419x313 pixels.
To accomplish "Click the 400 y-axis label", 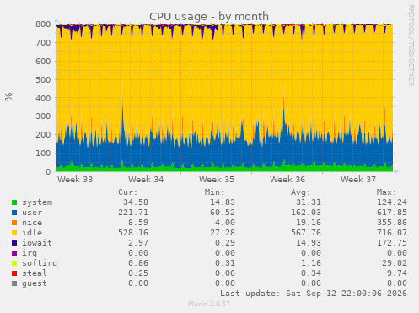I will tap(43, 98).
